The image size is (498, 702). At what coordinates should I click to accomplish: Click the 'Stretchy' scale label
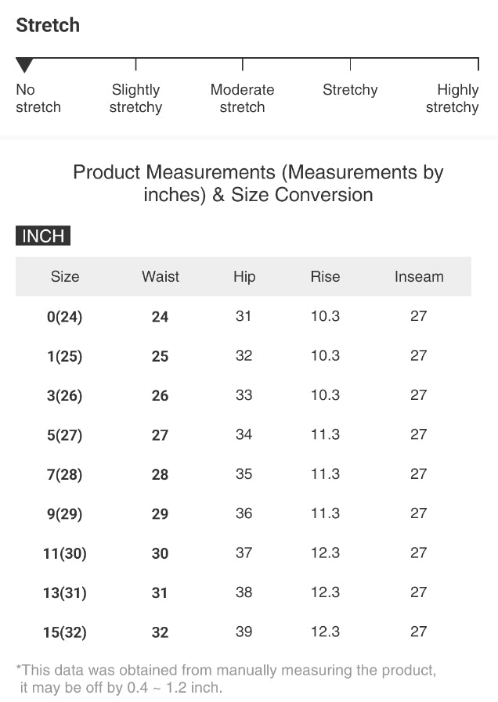pyautogui.click(x=350, y=90)
